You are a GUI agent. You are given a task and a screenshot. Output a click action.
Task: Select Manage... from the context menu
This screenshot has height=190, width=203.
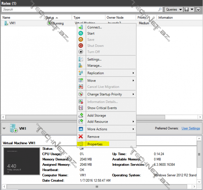(x=94, y=66)
